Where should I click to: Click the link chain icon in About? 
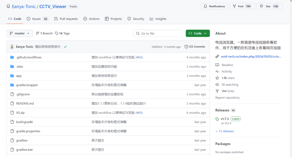(x=217, y=56)
